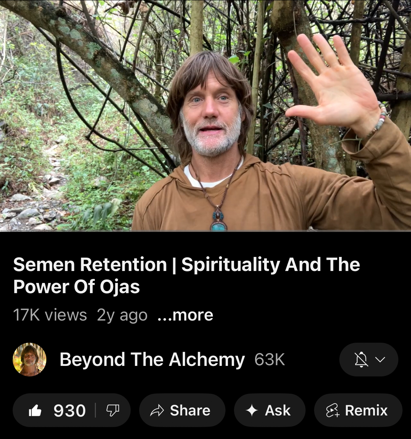Open video title Semen Retention description
Image resolution: width=411 pixels, height=439 pixels.
point(187,276)
